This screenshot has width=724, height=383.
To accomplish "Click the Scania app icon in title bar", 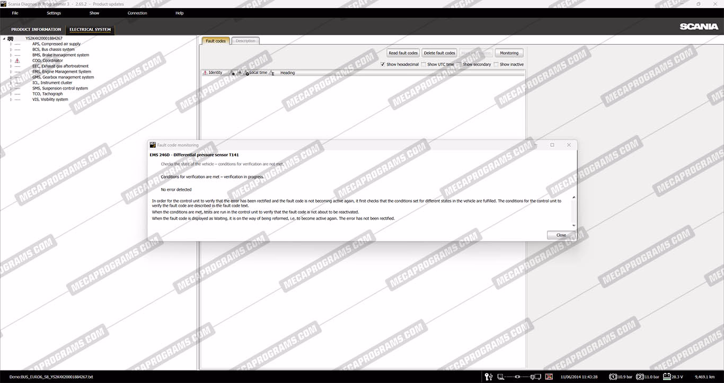I will (x=4, y=4).
